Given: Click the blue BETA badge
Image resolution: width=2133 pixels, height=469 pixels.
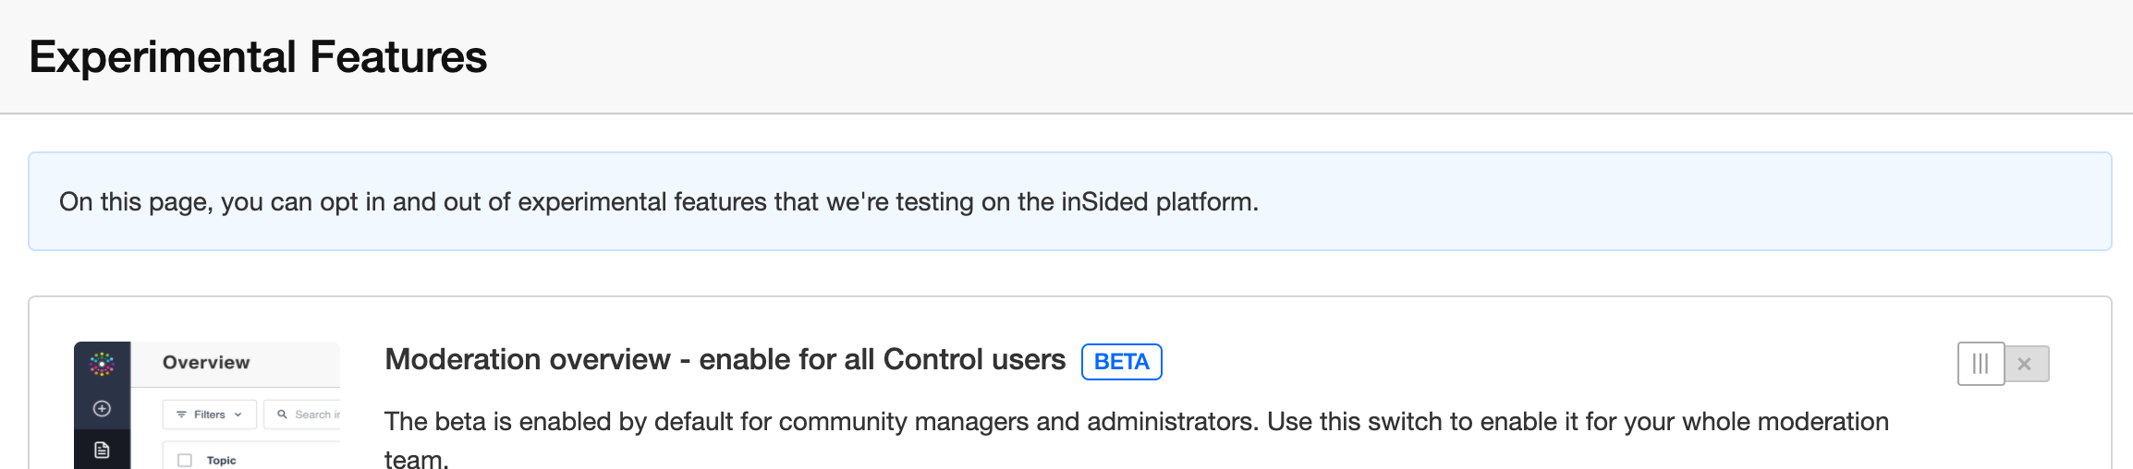Looking at the screenshot, I should 1122,362.
